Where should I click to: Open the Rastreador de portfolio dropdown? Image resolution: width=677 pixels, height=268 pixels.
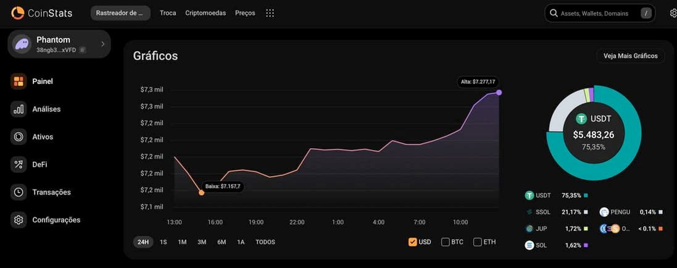tap(120, 13)
